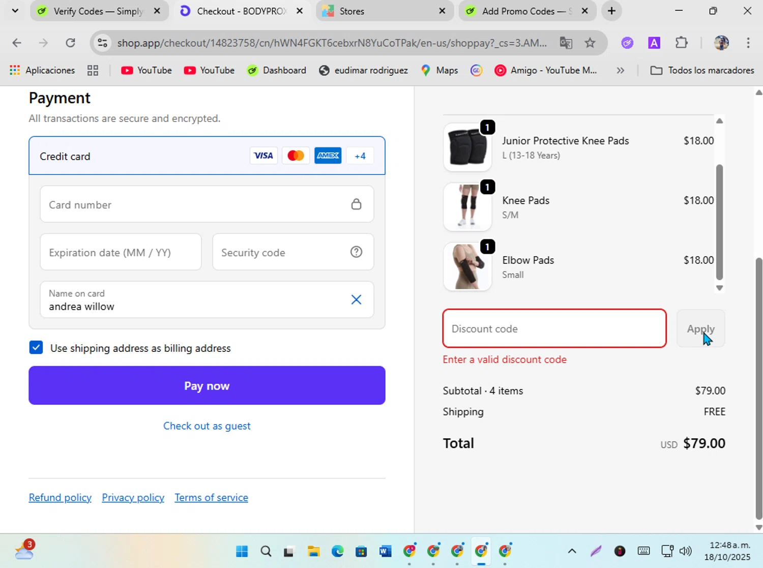Uncheck Use shipping address as billing address

click(x=36, y=347)
